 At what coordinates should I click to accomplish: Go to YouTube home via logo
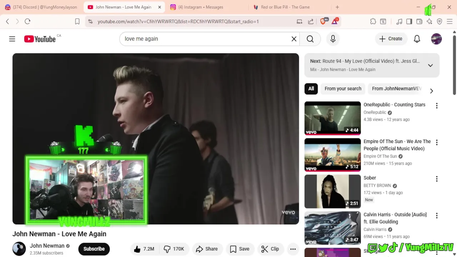(40, 39)
